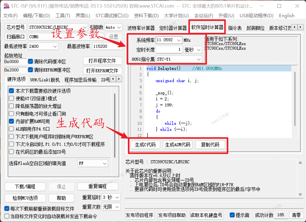Screen dimensions: 306x222
Task: Switch to 定时器计算器 tab
Action: [x=173, y=28]
